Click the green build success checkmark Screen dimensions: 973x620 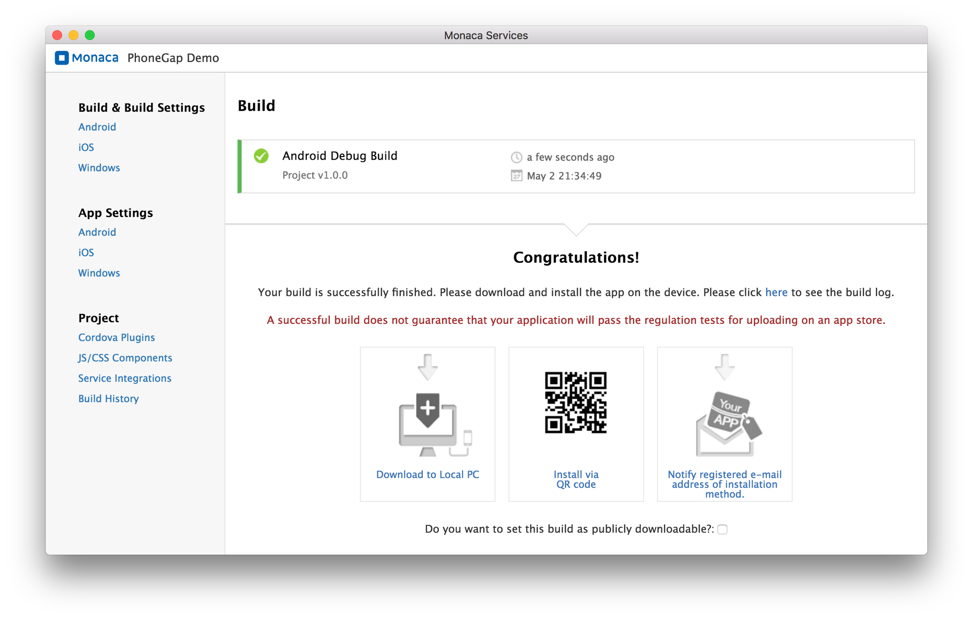click(x=261, y=156)
